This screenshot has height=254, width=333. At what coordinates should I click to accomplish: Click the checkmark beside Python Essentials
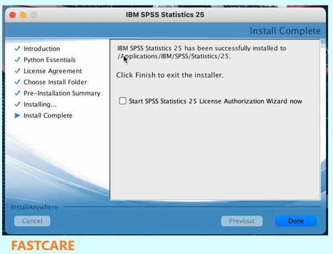(x=17, y=60)
